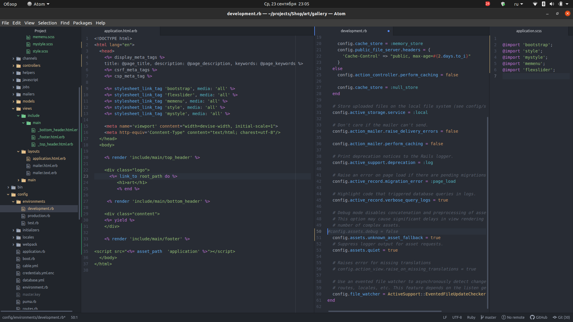Click the memenu.scss file icon
Screen dimensions: 573x322
28,37
